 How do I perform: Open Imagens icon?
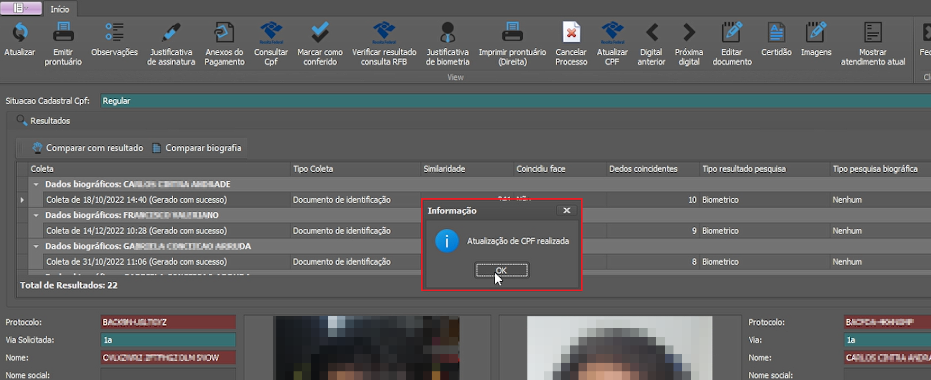pos(816,33)
